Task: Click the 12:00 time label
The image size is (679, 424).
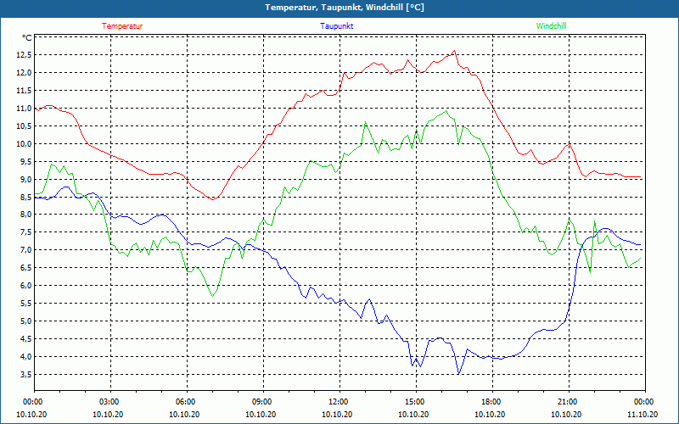Action: click(x=337, y=402)
